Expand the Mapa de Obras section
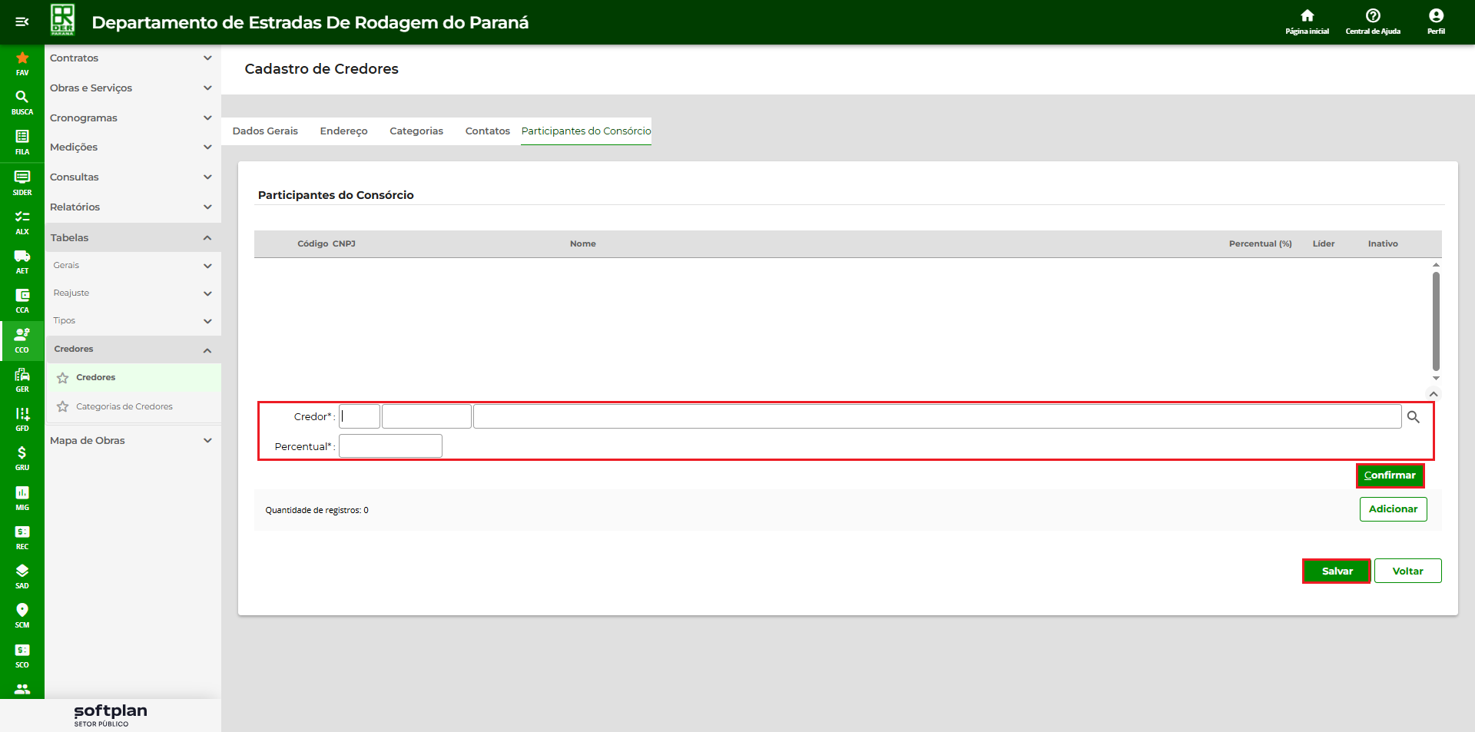Viewport: 1475px width, 732px height. coord(131,441)
